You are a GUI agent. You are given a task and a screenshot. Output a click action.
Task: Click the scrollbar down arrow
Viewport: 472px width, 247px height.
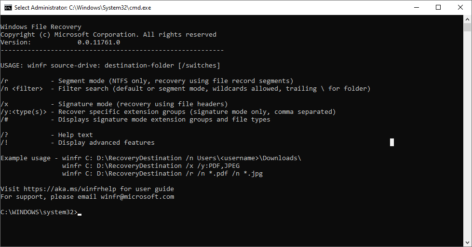pos(467,243)
